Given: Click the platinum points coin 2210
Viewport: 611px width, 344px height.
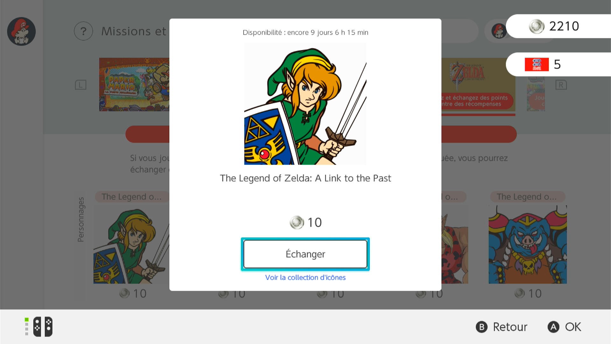Looking at the screenshot, I should pos(554,26).
